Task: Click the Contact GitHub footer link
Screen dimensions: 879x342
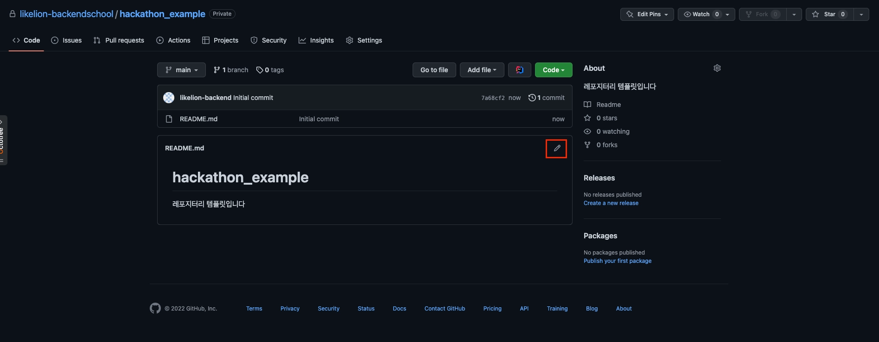Action: click(x=445, y=309)
